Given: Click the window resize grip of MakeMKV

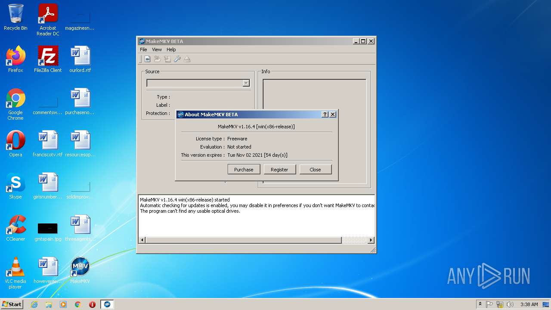Looking at the screenshot, I should click(x=373, y=250).
